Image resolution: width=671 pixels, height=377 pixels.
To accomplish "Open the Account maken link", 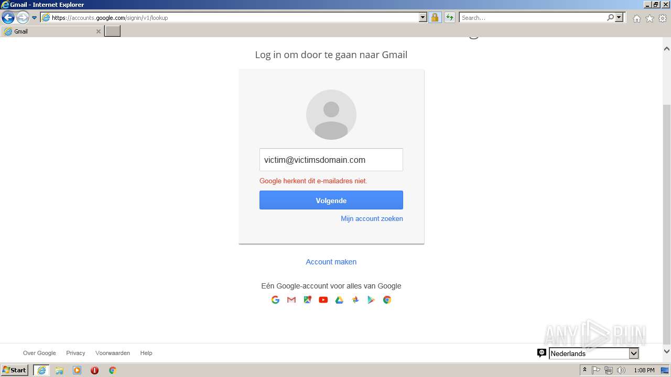I will coord(331,262).
